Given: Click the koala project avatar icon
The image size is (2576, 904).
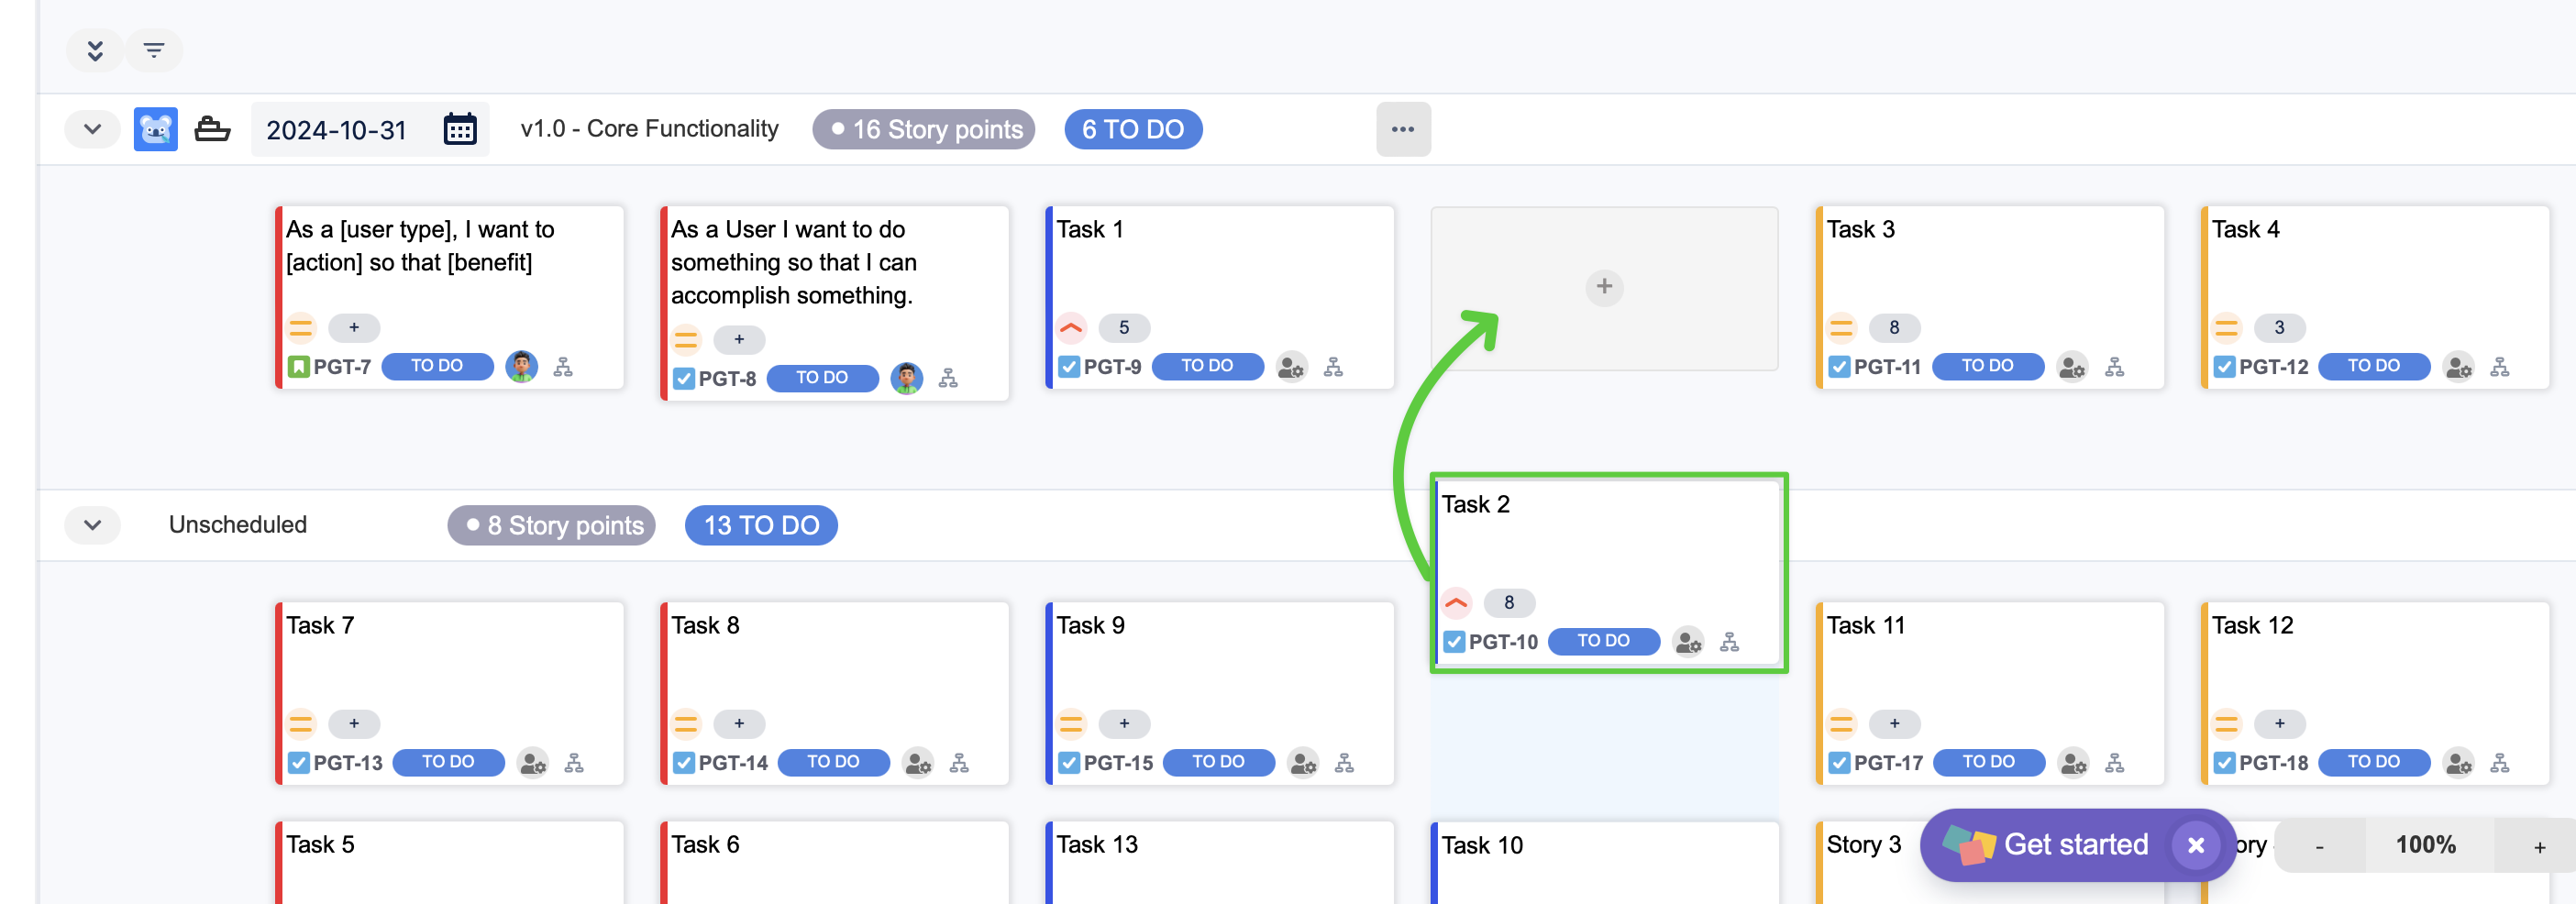Looking at the screenshot, I should 156,129.
